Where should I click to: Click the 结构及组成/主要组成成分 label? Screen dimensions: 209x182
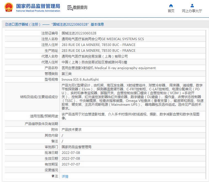click(39, 97)
